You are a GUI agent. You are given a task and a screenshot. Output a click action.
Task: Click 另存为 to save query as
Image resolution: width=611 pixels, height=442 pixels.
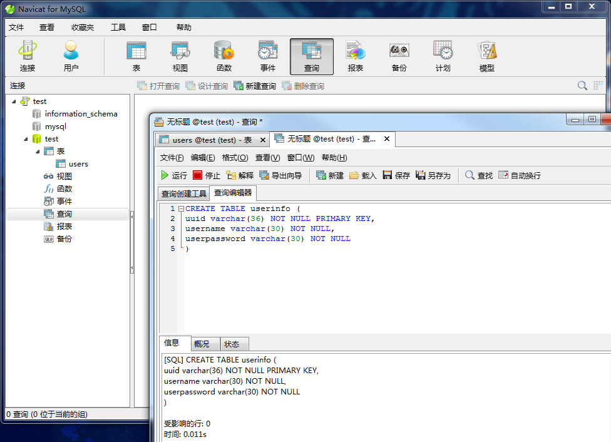pyautogui.click(x=433, y=175)
